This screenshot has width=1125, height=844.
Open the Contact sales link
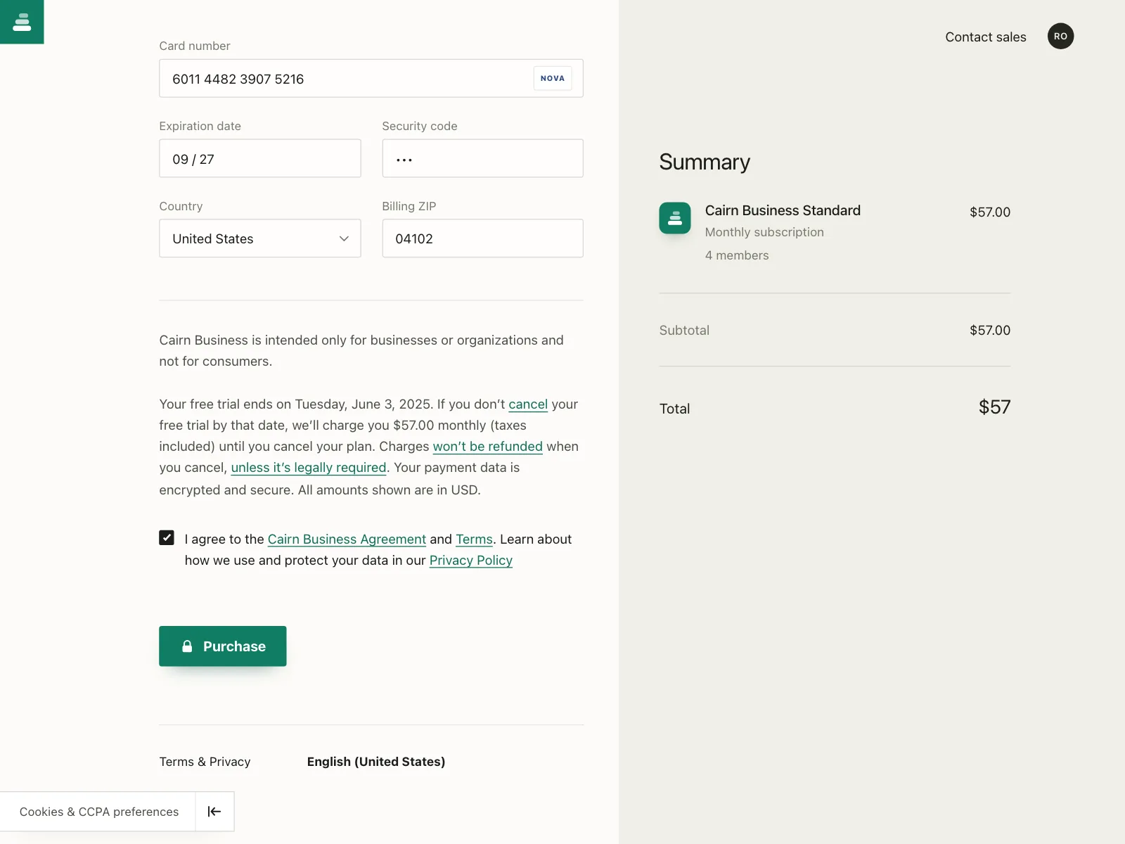[986, 37]
